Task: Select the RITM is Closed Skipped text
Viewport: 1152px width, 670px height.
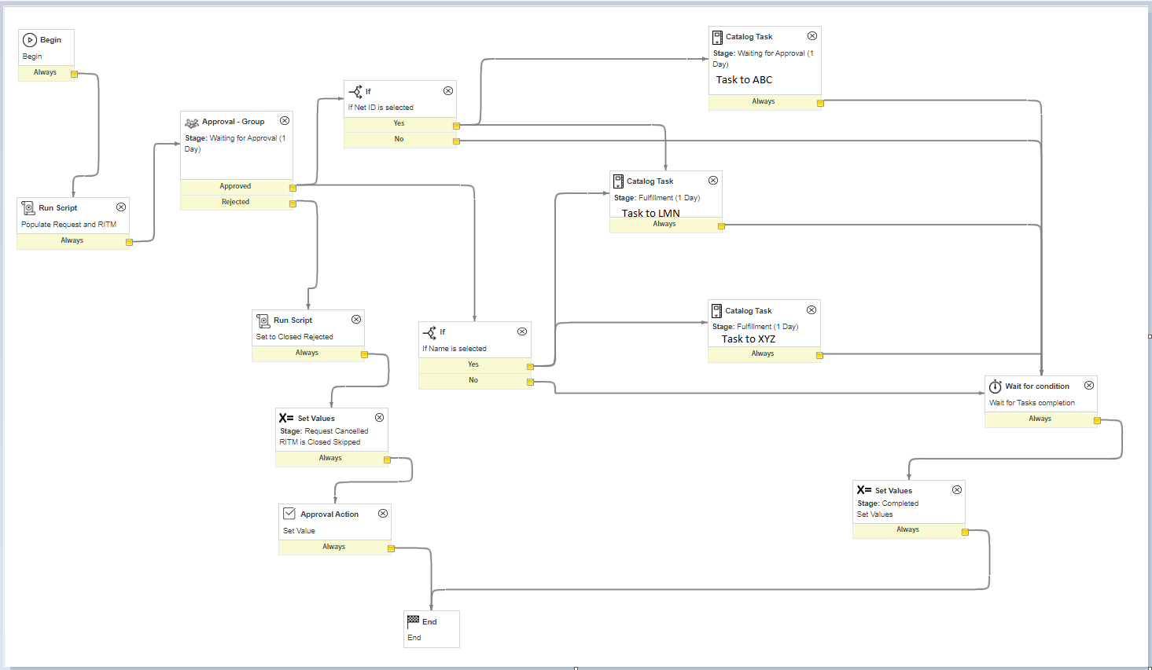Action: click(x=320, y=442)
